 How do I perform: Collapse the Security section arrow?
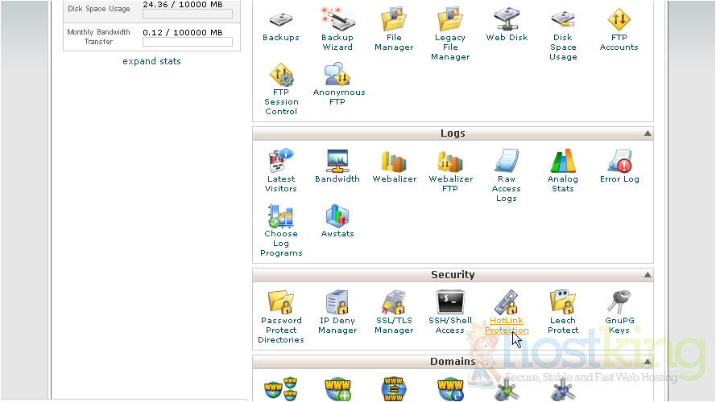pyautogui.click(x=647, y=276)
